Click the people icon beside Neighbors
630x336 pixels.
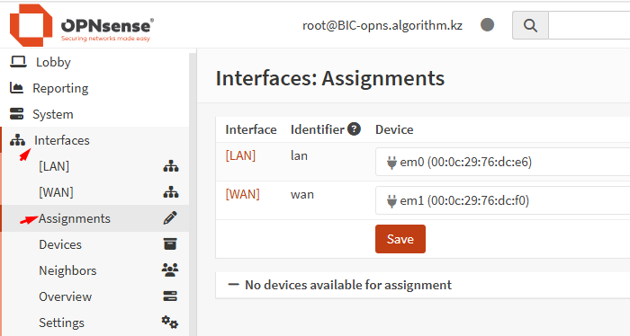pos(170,270)
